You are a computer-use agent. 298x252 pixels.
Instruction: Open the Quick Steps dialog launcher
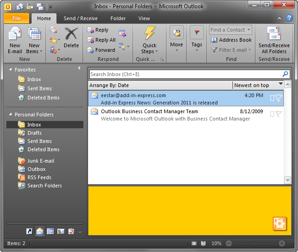tap(162, 60)
